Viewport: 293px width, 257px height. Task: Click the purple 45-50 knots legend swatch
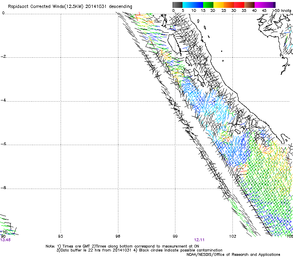coord(270,5)
